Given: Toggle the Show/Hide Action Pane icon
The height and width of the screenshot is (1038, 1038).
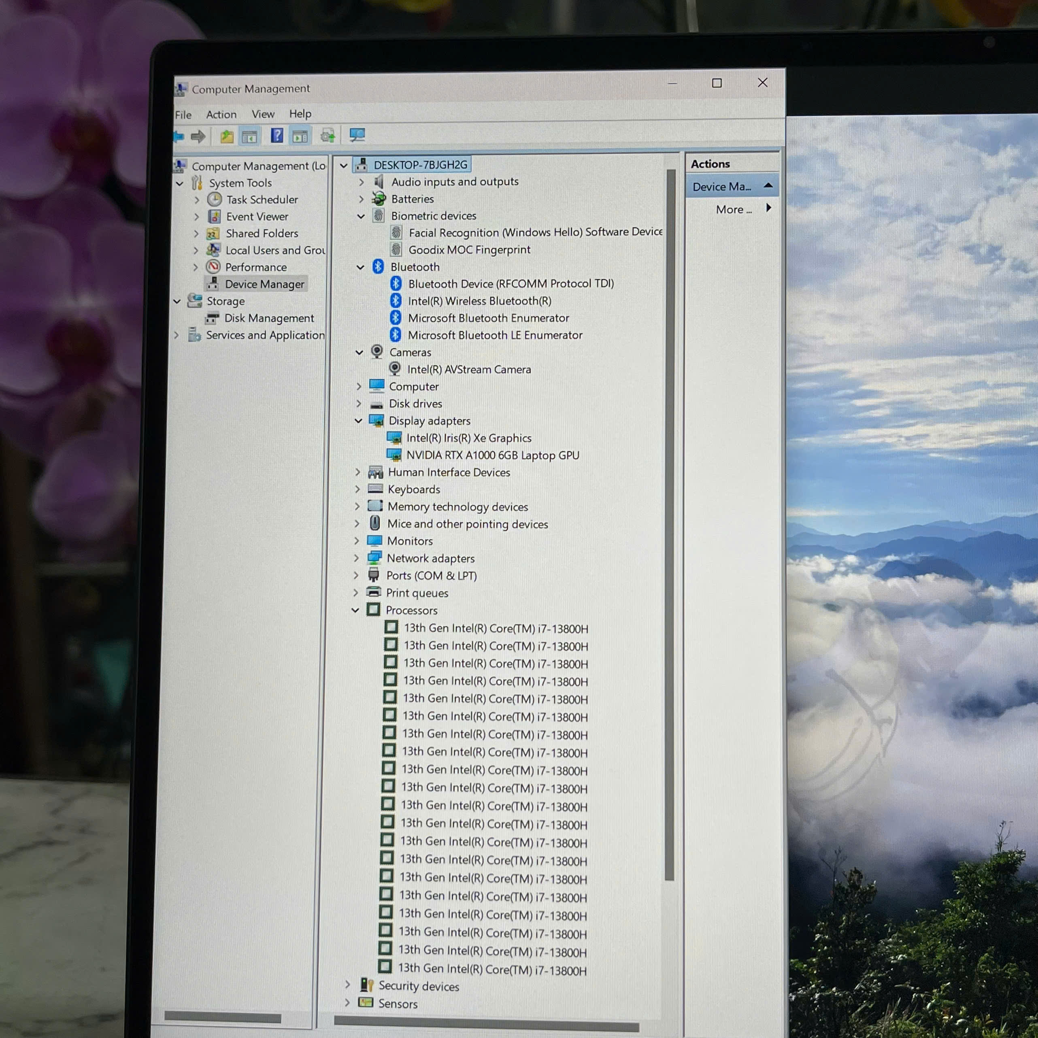Looking at the screenshot, I should pos(300,136).
